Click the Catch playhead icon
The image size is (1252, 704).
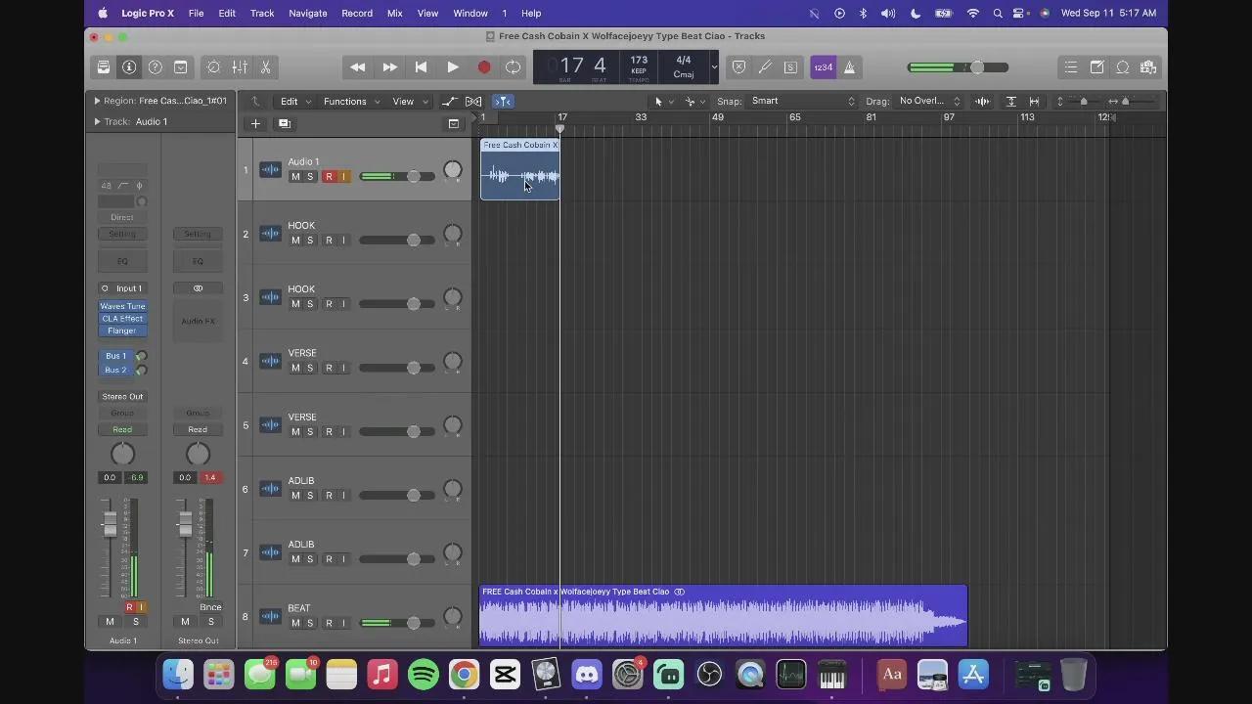pyautogui.click(x=503, y=101)
